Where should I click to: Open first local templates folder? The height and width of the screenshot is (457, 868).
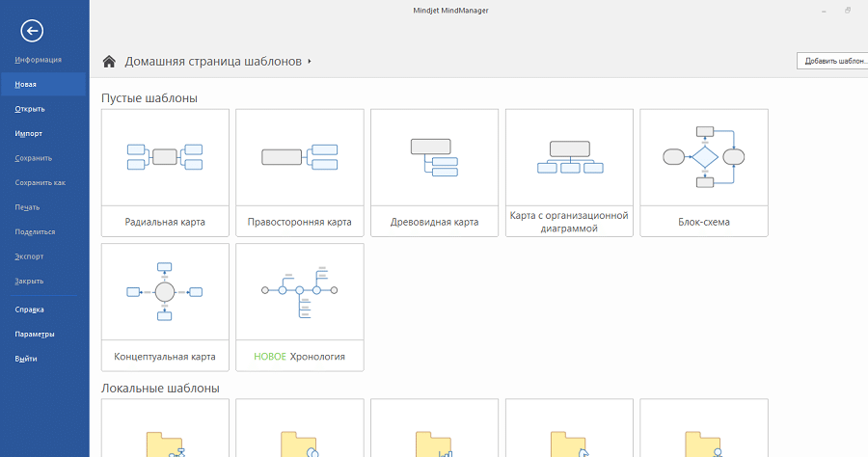point(165,444)
